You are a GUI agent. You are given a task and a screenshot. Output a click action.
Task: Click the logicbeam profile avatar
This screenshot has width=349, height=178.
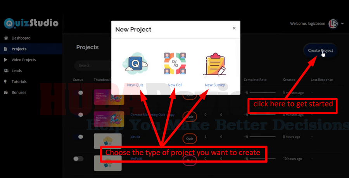[333, 24]
